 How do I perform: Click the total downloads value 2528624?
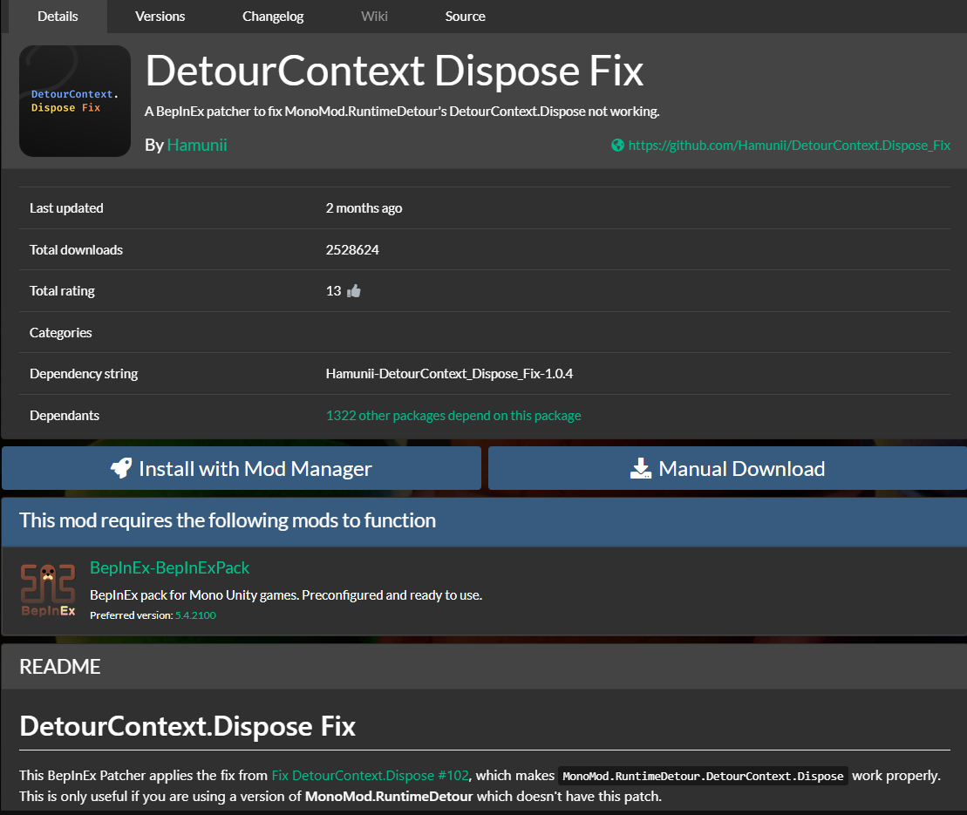[x=352, y=249]
